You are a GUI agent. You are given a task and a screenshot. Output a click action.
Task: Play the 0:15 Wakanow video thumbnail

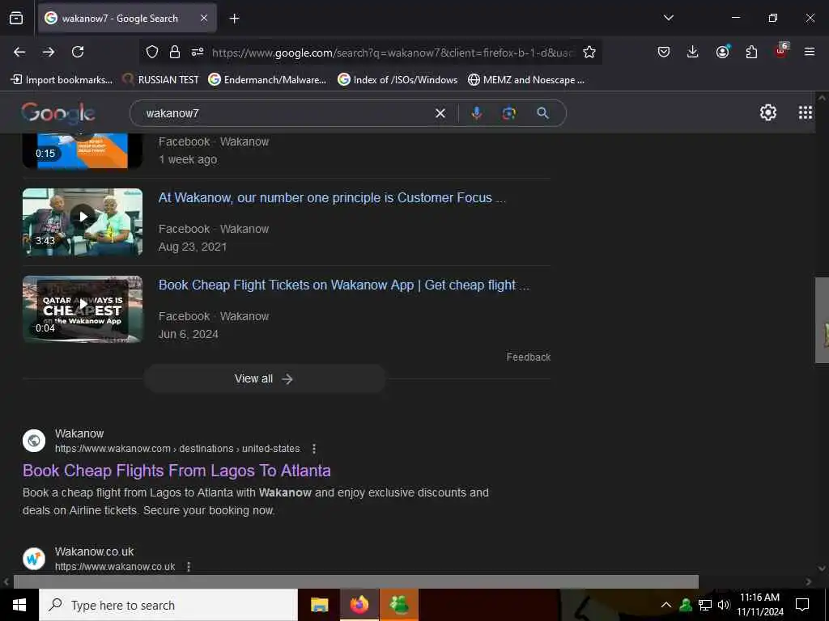(x=83, y=150)
